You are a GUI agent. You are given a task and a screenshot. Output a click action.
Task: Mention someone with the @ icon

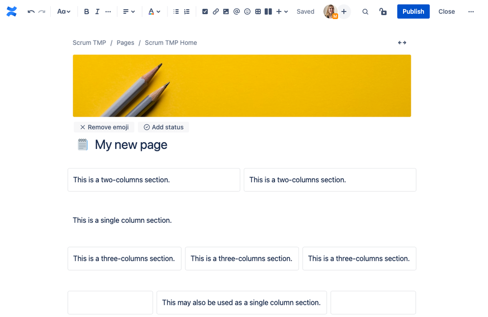pyautogui.click(x=236, y=11)
